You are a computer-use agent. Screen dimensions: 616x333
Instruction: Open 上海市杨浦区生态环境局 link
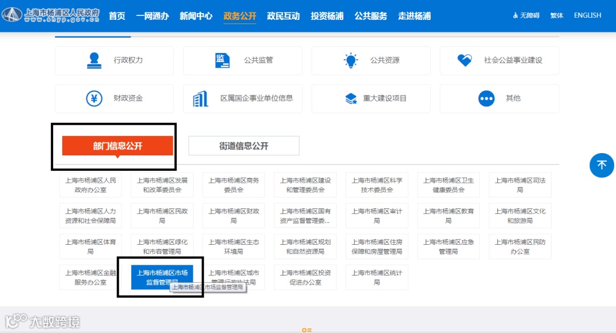coord(234,246)
